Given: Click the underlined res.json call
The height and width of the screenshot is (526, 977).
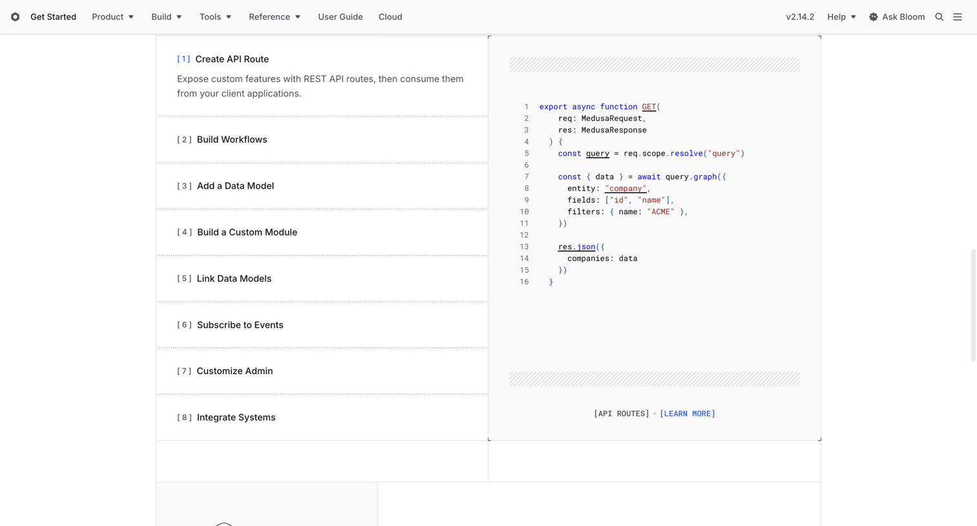Looking at the screenshot, I should [x=577, y=247].
